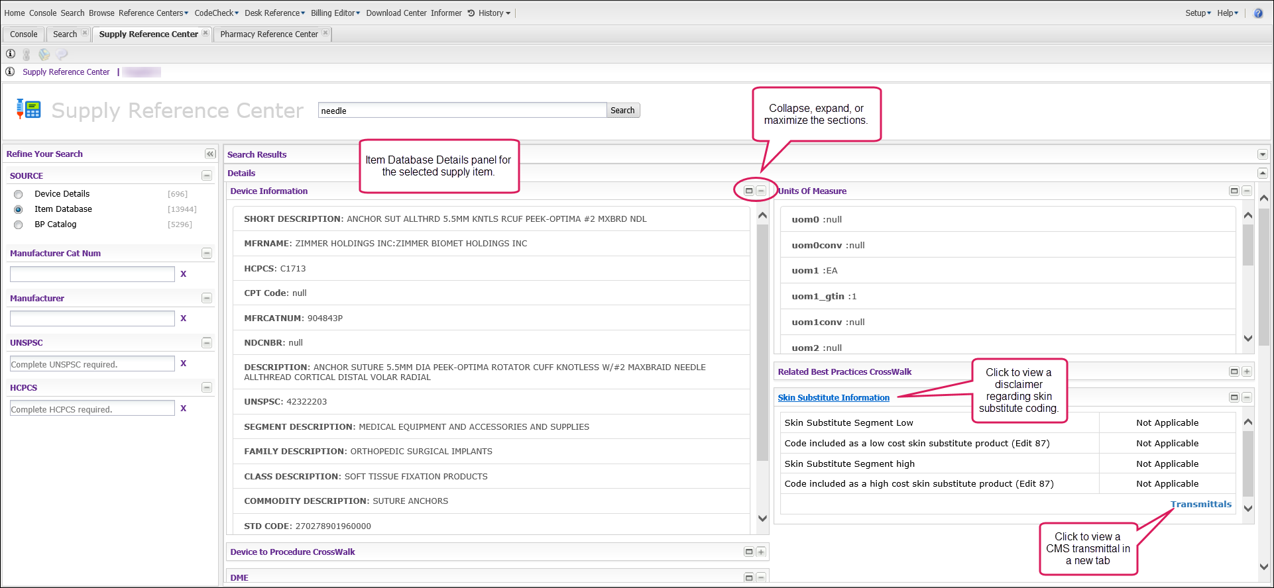Expand the Device to Procedure CrossWalk section

pos(761,552)
